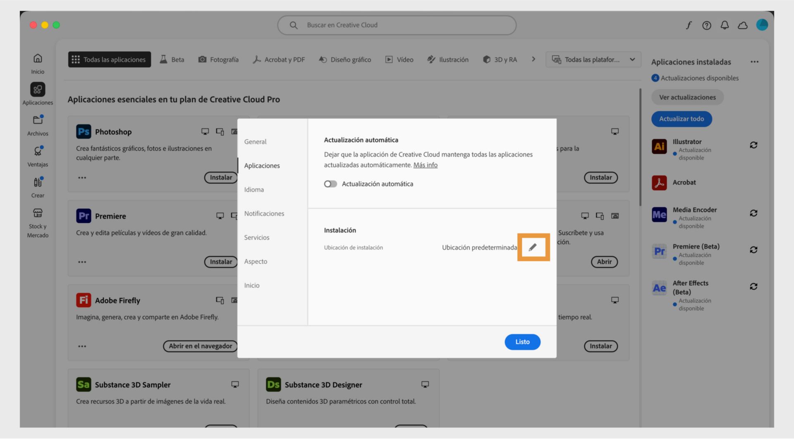Image resolution: width=794 pixels, height=439 pixels.
Task: Click the Substance 3D Sampler app icon
Action: point(84,385)
